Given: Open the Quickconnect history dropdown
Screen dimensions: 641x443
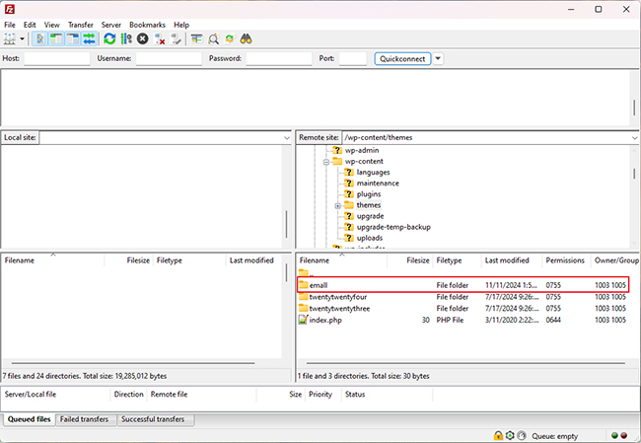Looking at the screenshot, I should [438, 58].
